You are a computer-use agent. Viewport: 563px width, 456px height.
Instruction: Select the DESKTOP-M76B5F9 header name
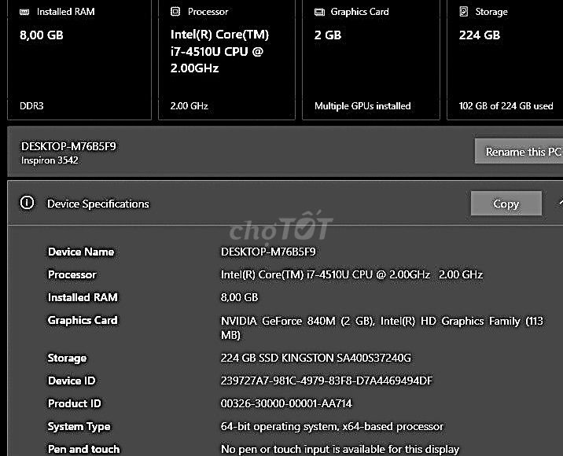pyautogui.click(x=68, y=146)
